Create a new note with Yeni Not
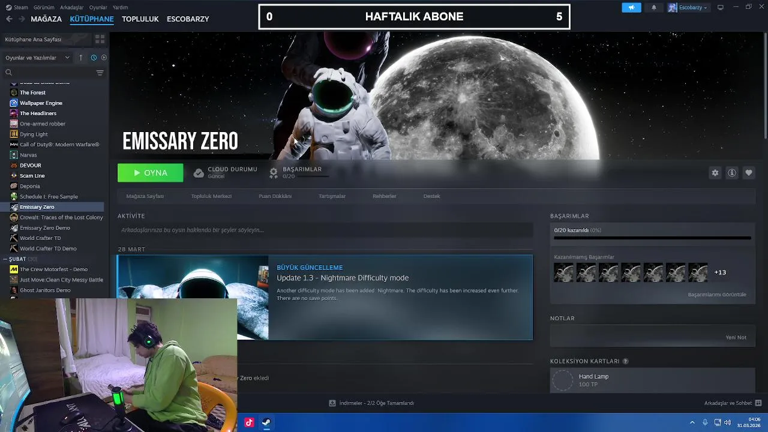The width and height of the screenshot is (768, 432). click(736, 337)
